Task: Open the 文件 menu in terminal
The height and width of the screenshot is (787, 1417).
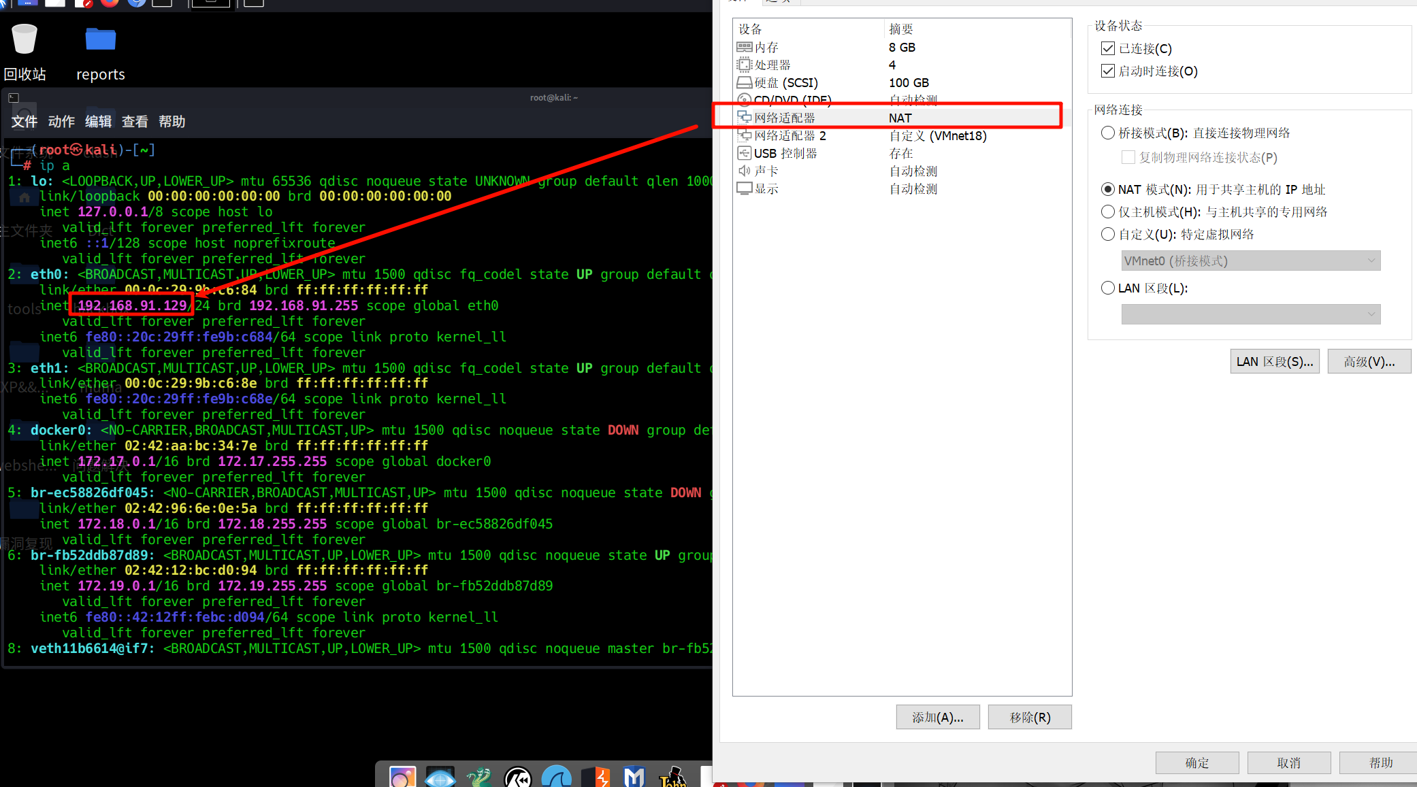Action: (25, 122)
